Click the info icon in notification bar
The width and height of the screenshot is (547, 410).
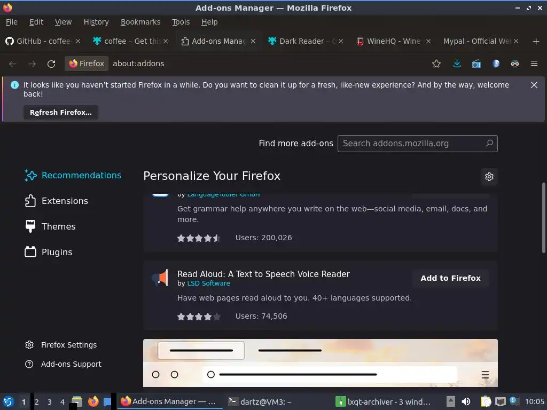click(14, 85)
